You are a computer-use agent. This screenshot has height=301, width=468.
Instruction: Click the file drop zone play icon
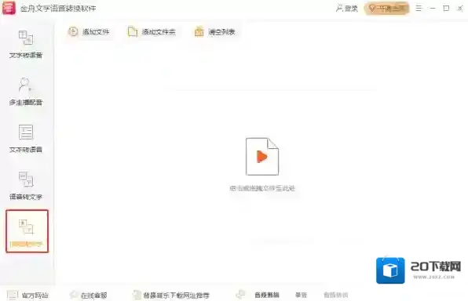tap(262, 157)
